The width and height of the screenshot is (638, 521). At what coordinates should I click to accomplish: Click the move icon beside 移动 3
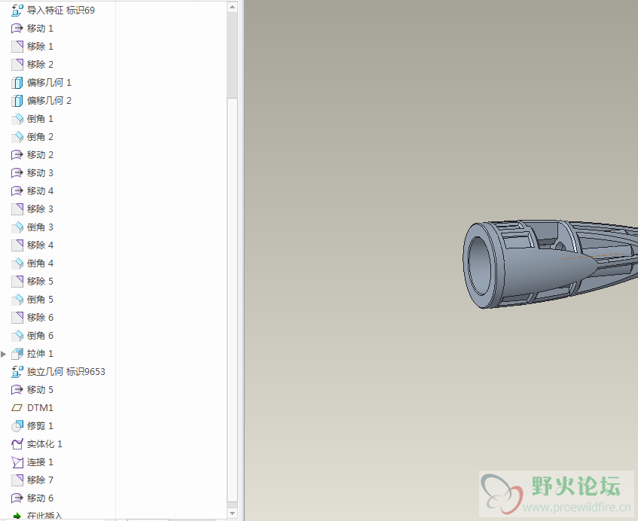tap(17, 173)
